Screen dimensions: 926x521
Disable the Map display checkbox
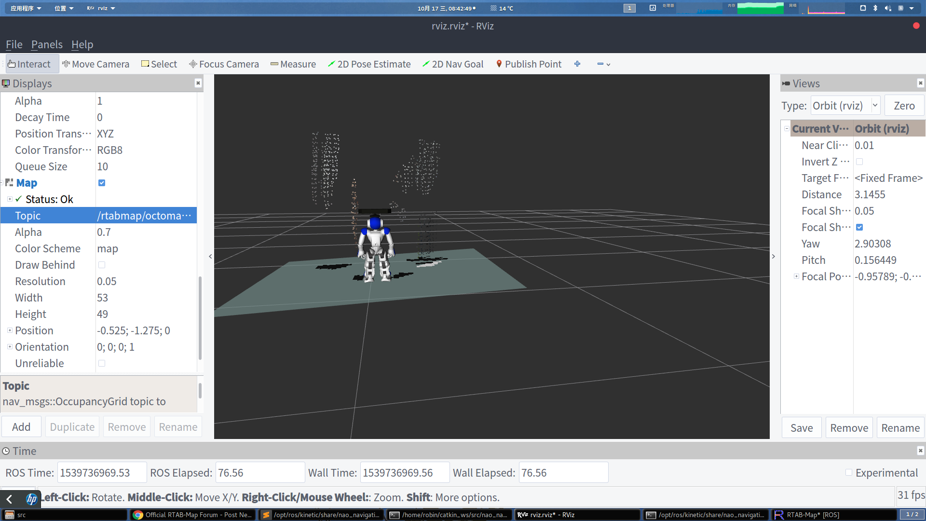point(102,183)
